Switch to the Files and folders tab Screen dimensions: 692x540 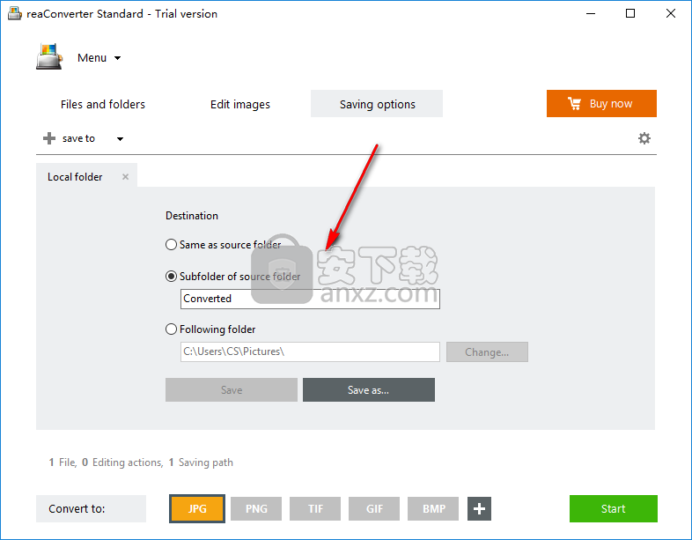103,104
